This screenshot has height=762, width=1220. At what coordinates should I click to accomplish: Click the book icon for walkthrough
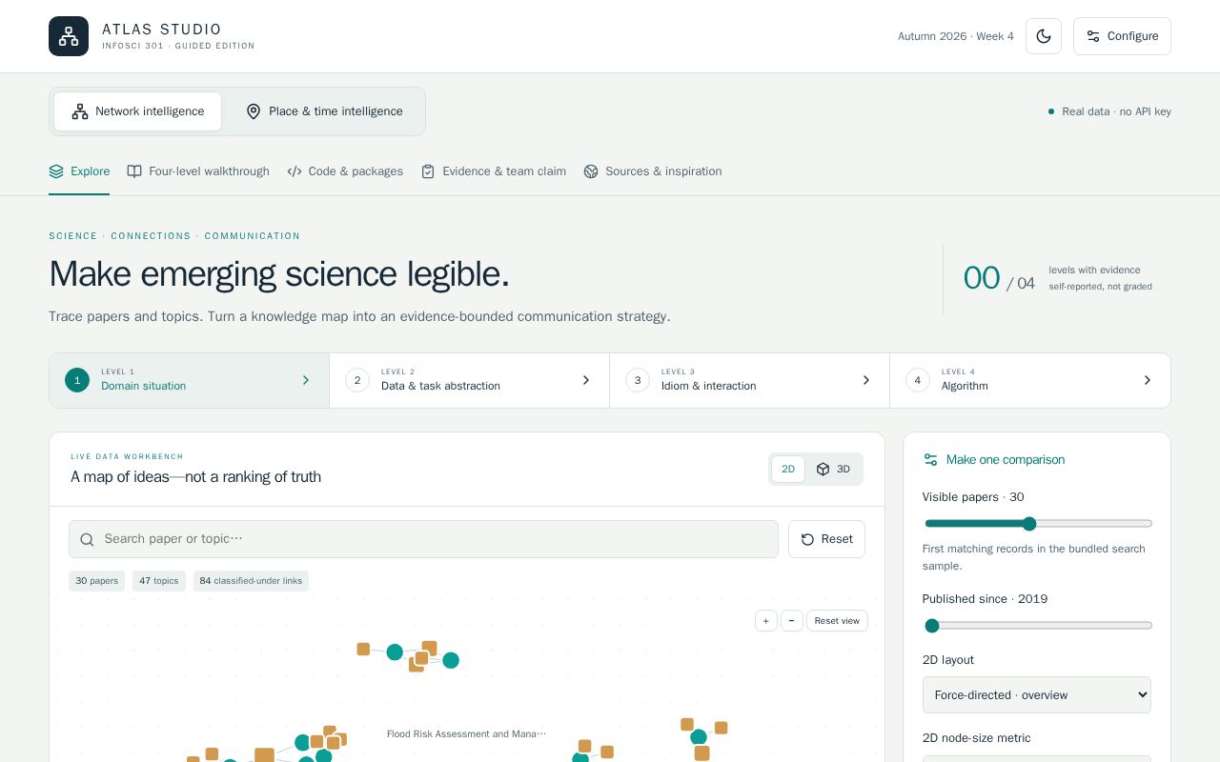pyautogui.click(x=134, y=171)
